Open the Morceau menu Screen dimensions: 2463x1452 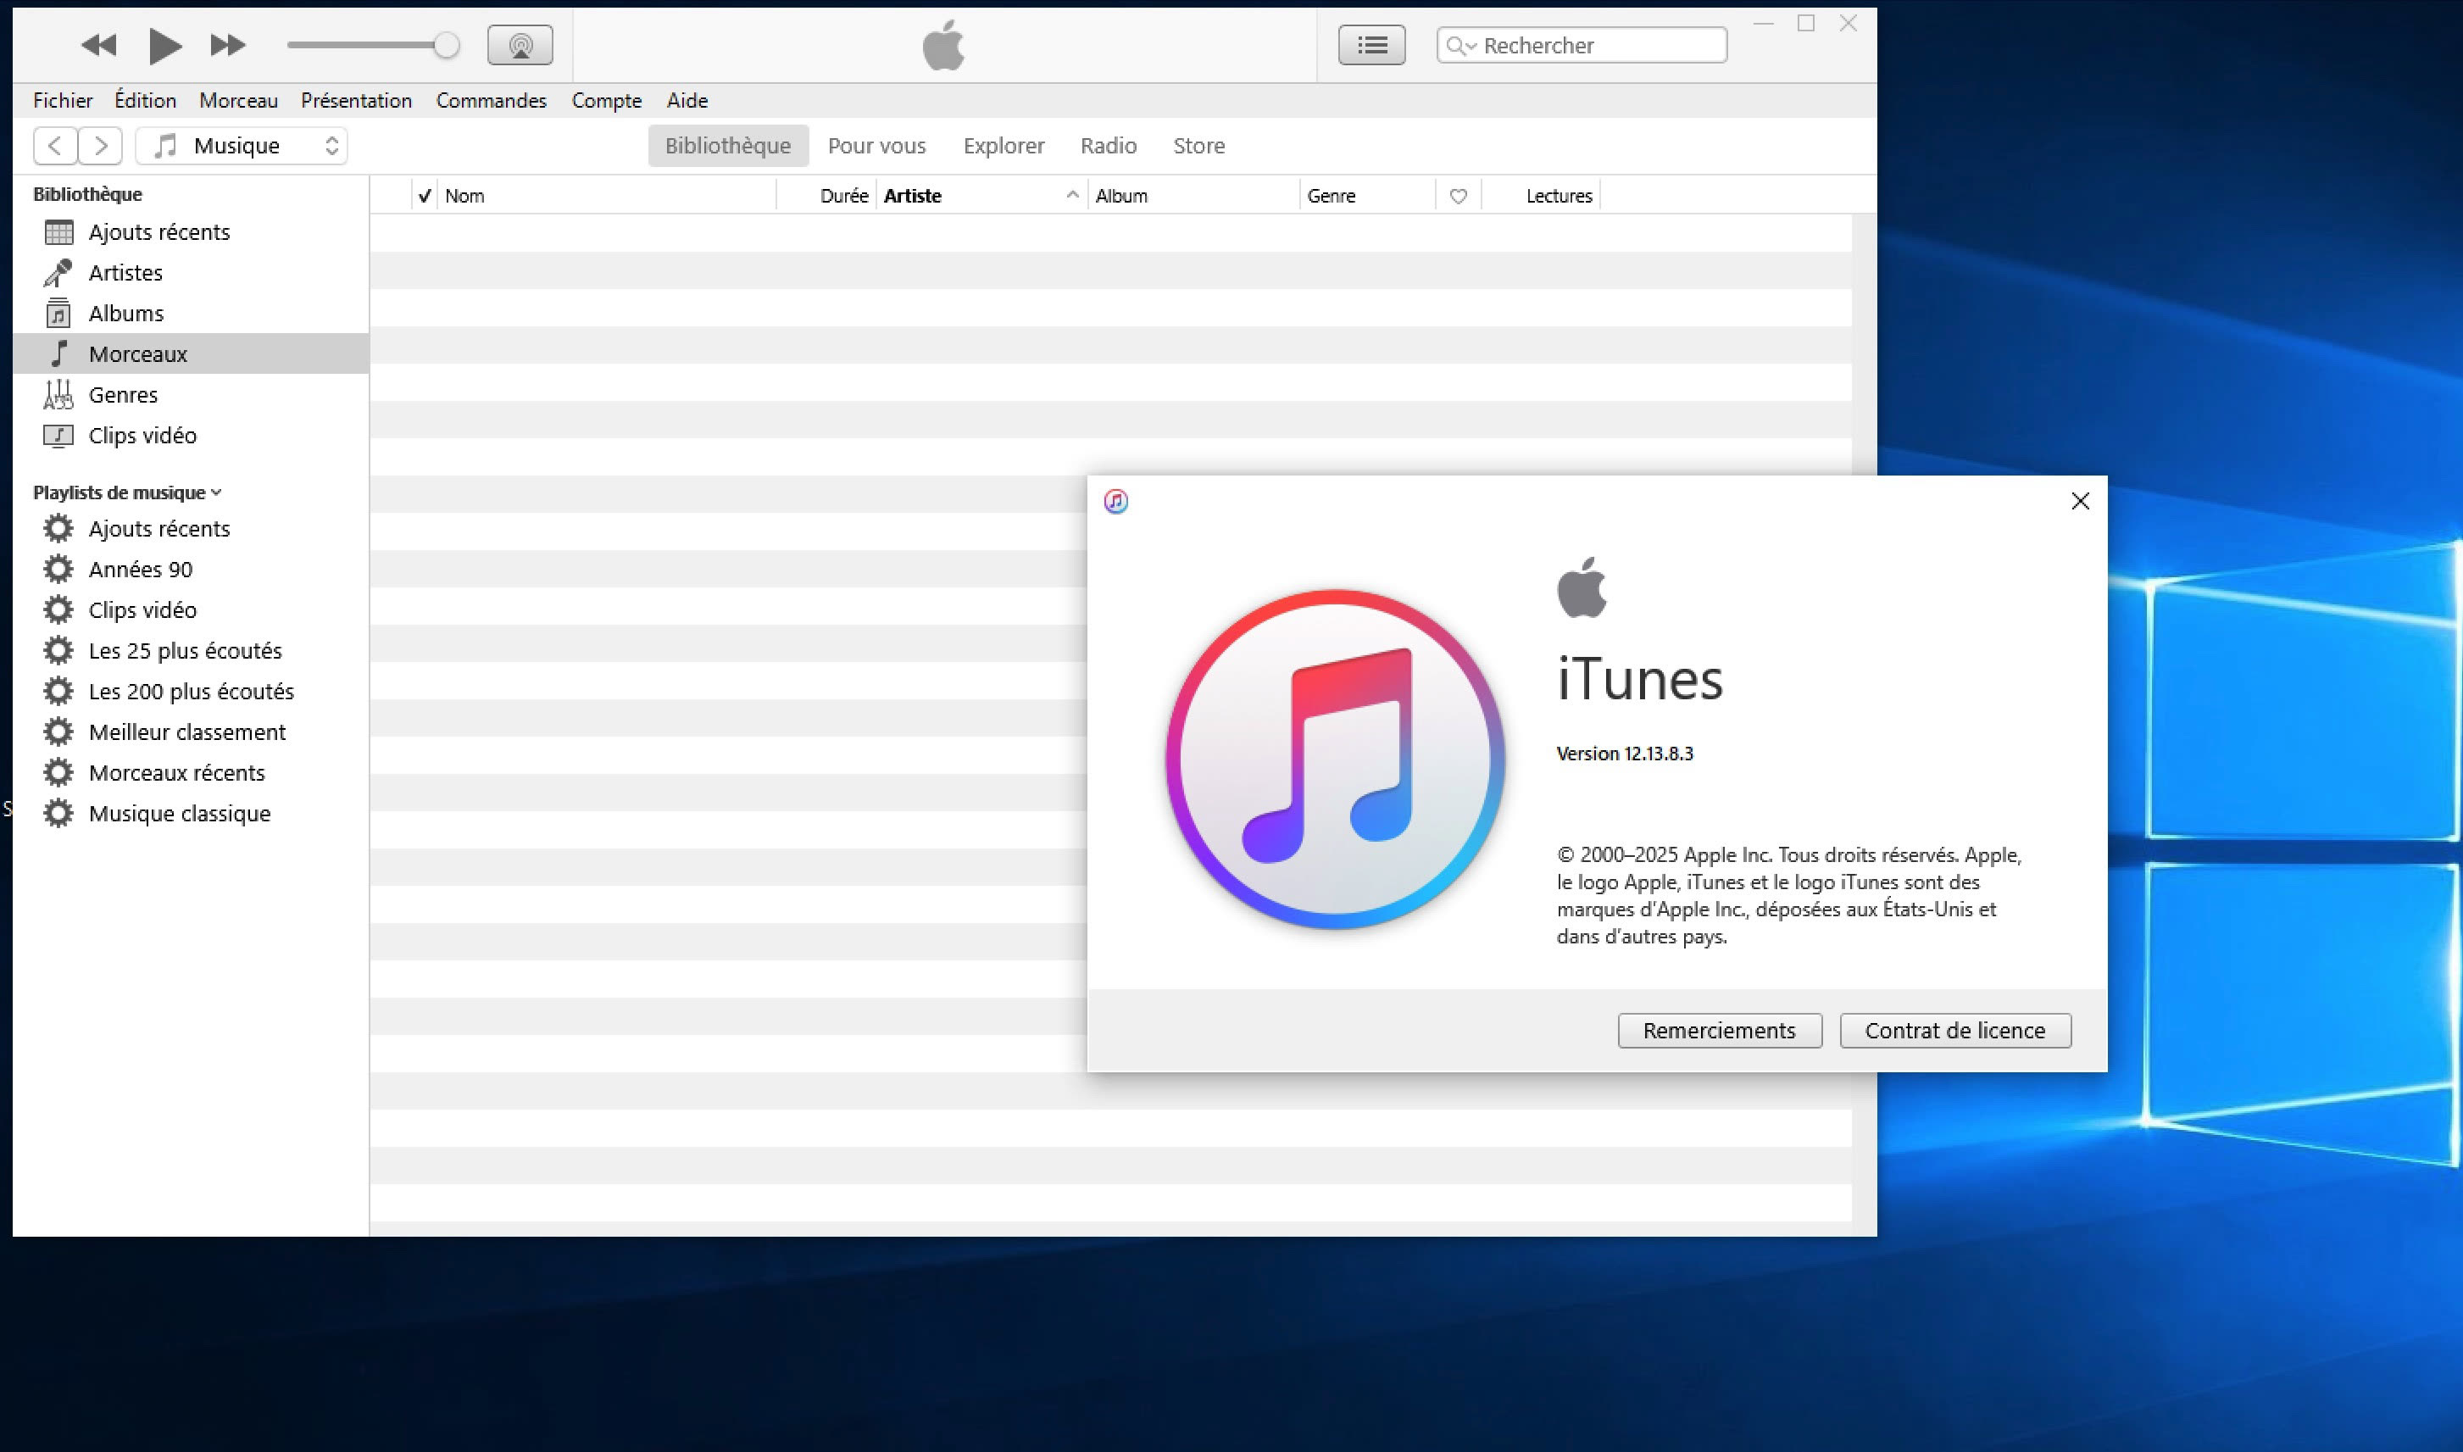pyautogui.click(x=239, y=100)
